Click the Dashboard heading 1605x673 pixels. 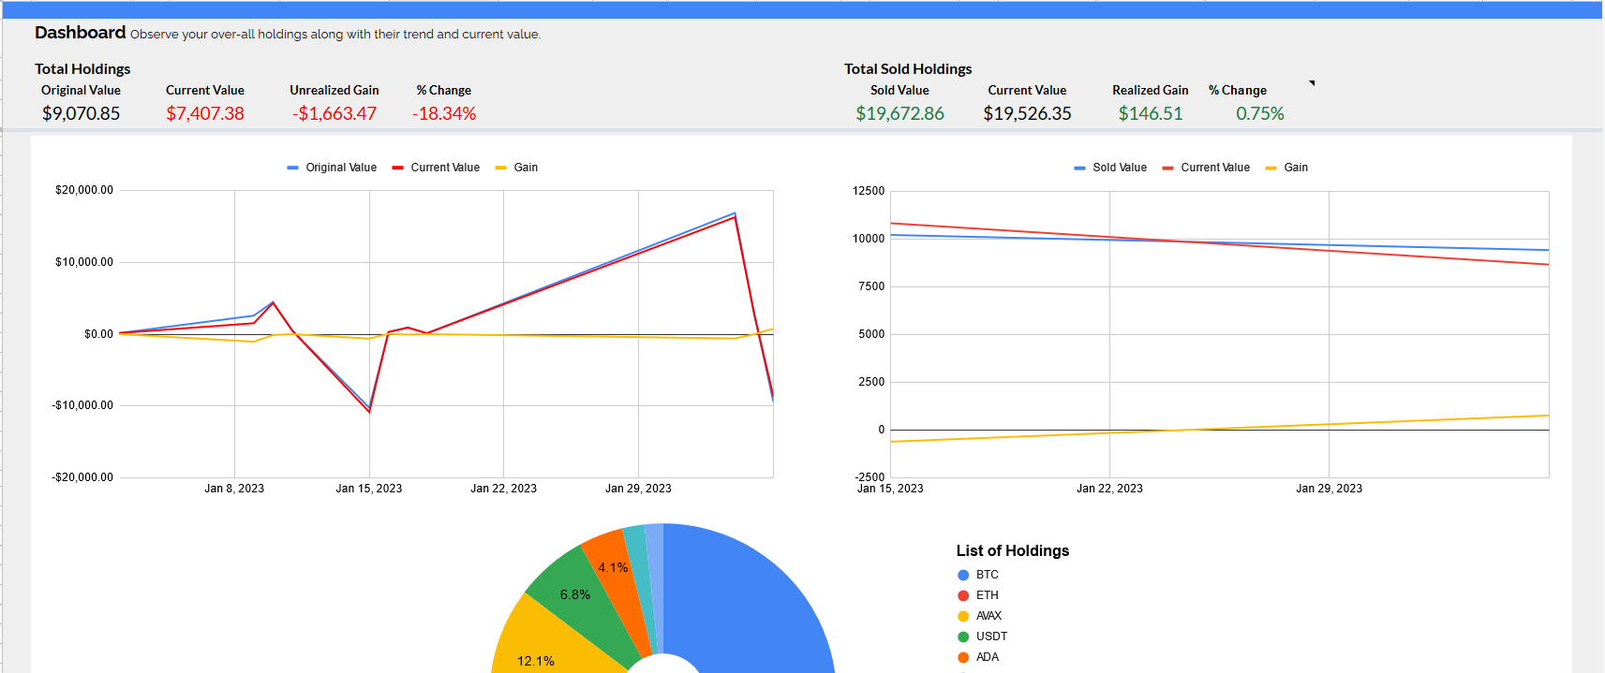(x=80, y=33)
